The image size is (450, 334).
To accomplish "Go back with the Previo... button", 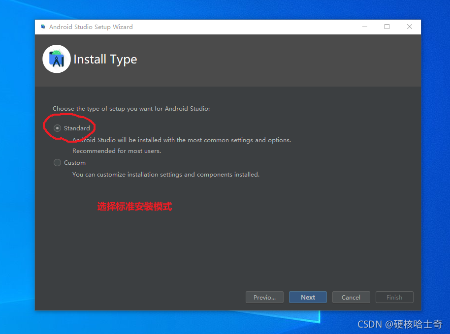I will coord(264,297).
